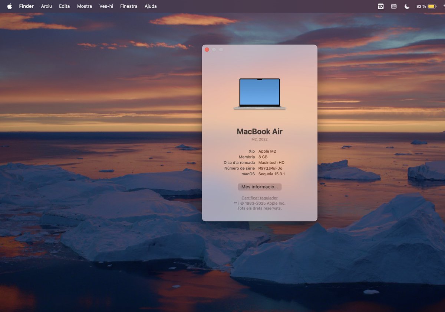The image size is (445, 312).
Task: Click the 82 % battery percentage
Action: [421, 6]
